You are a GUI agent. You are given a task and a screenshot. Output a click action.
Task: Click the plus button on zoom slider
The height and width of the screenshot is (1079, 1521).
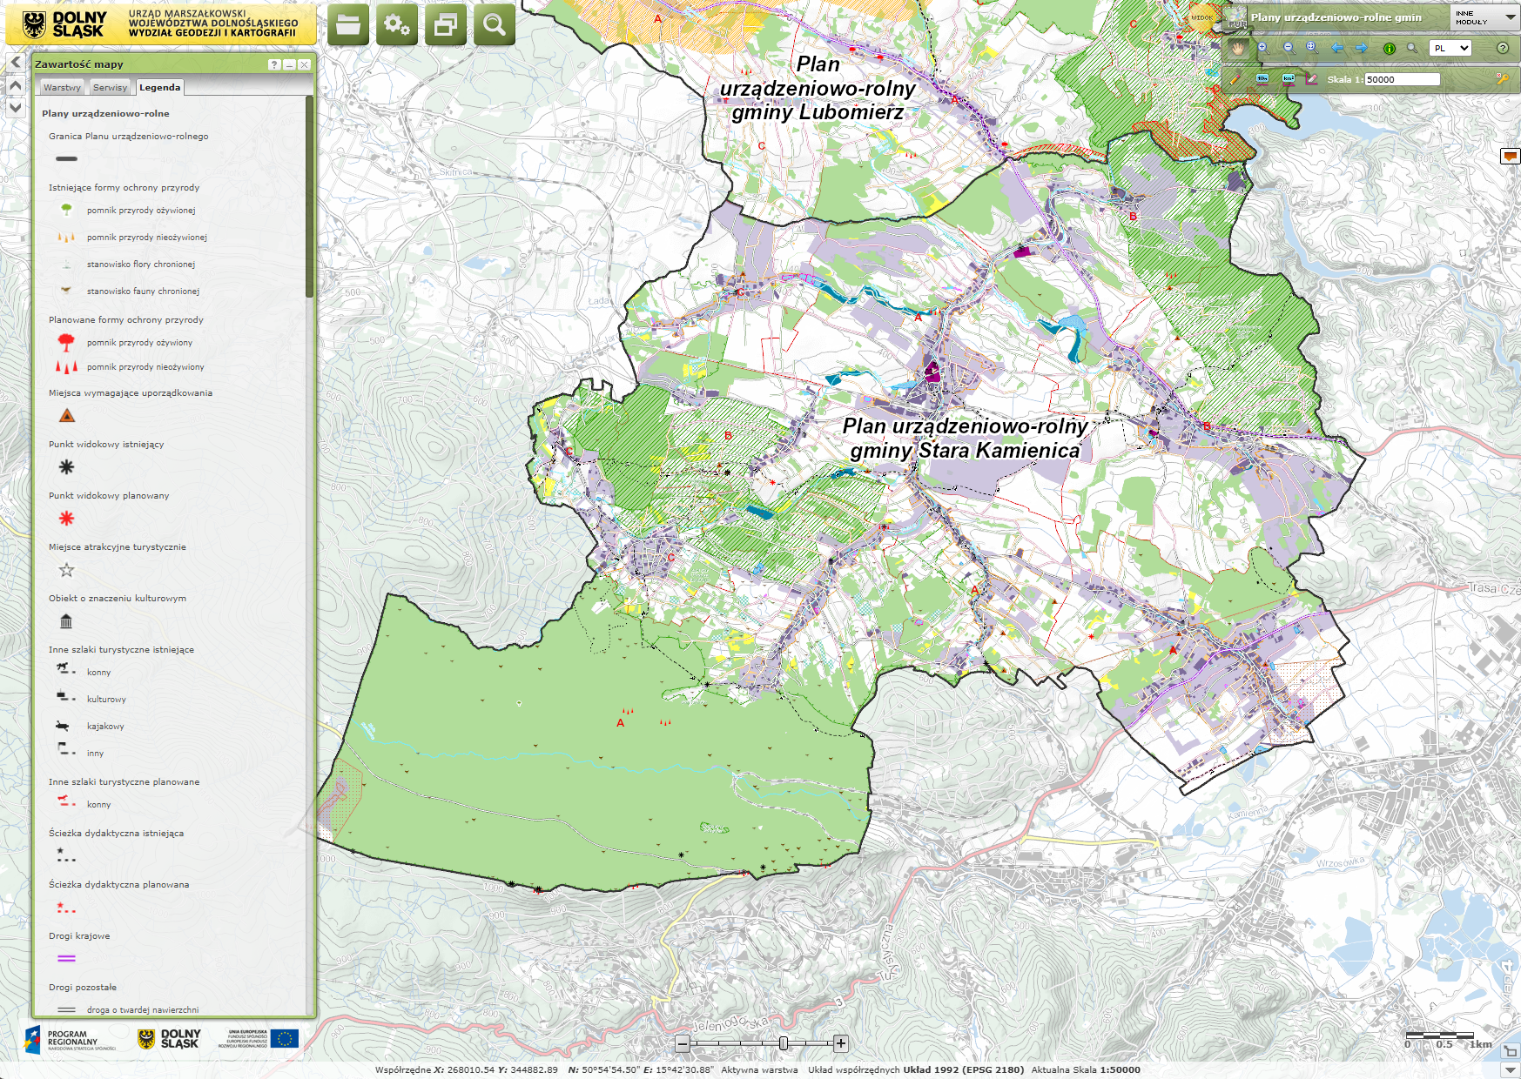pos(840,1043)
